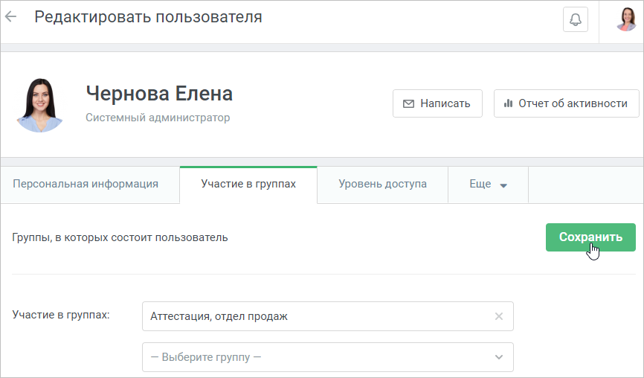
Task: Click the chevron of the group selector
Action: coord(498,357)
